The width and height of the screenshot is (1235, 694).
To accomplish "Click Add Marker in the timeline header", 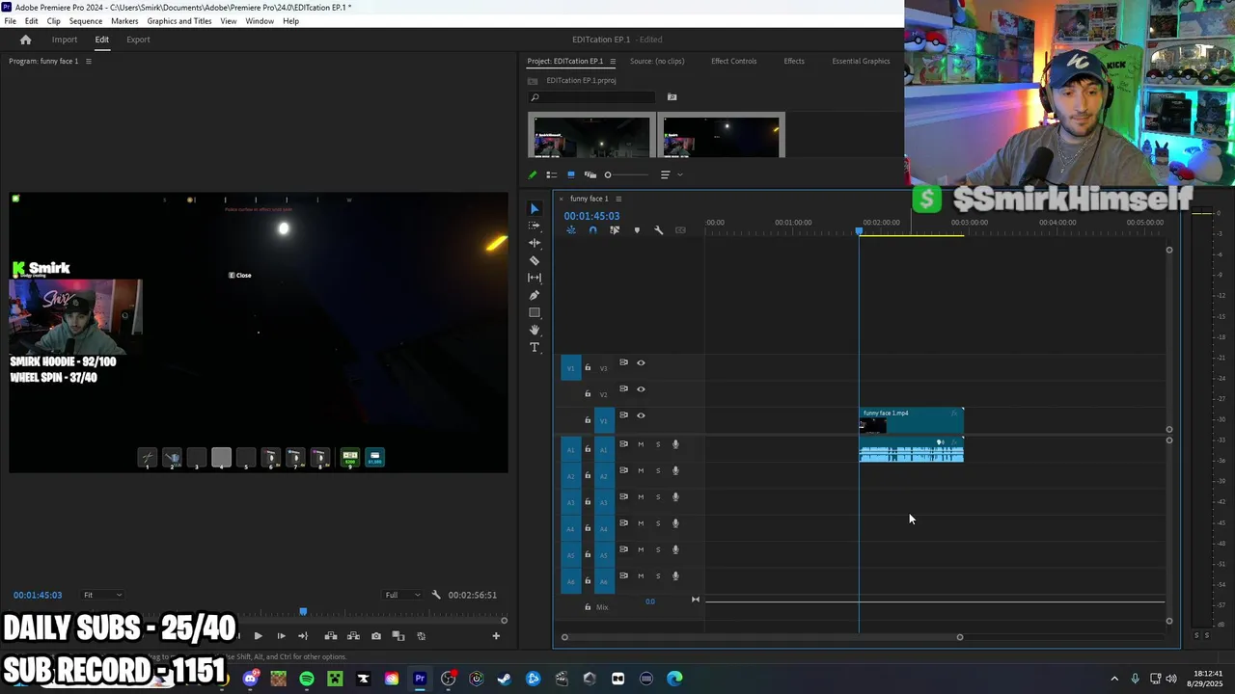I will (637, 230).
